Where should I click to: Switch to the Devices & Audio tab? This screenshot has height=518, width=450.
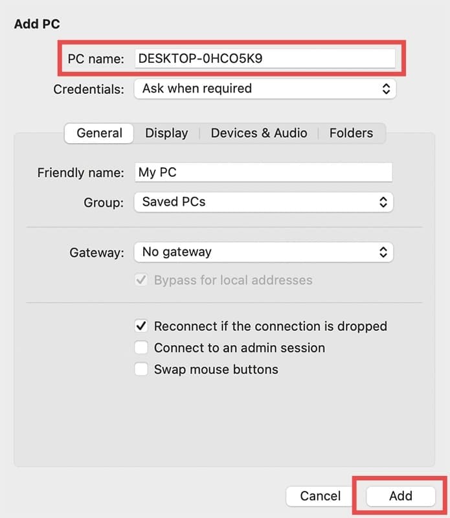point(258,133)
